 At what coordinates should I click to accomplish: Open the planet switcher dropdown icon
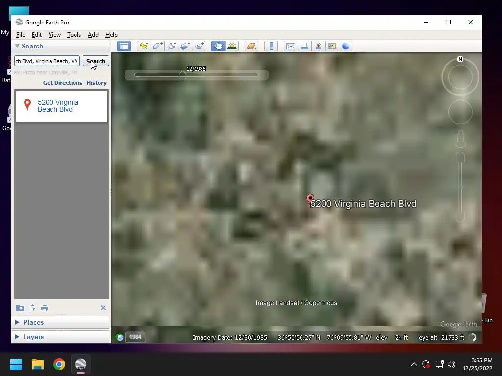click(251, 46)
